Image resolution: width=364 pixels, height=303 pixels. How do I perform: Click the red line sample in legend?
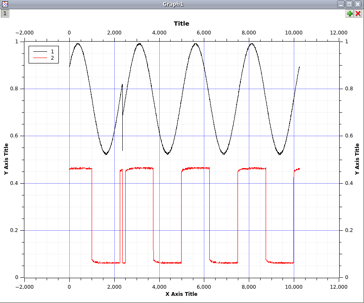(x=40, y=58)
